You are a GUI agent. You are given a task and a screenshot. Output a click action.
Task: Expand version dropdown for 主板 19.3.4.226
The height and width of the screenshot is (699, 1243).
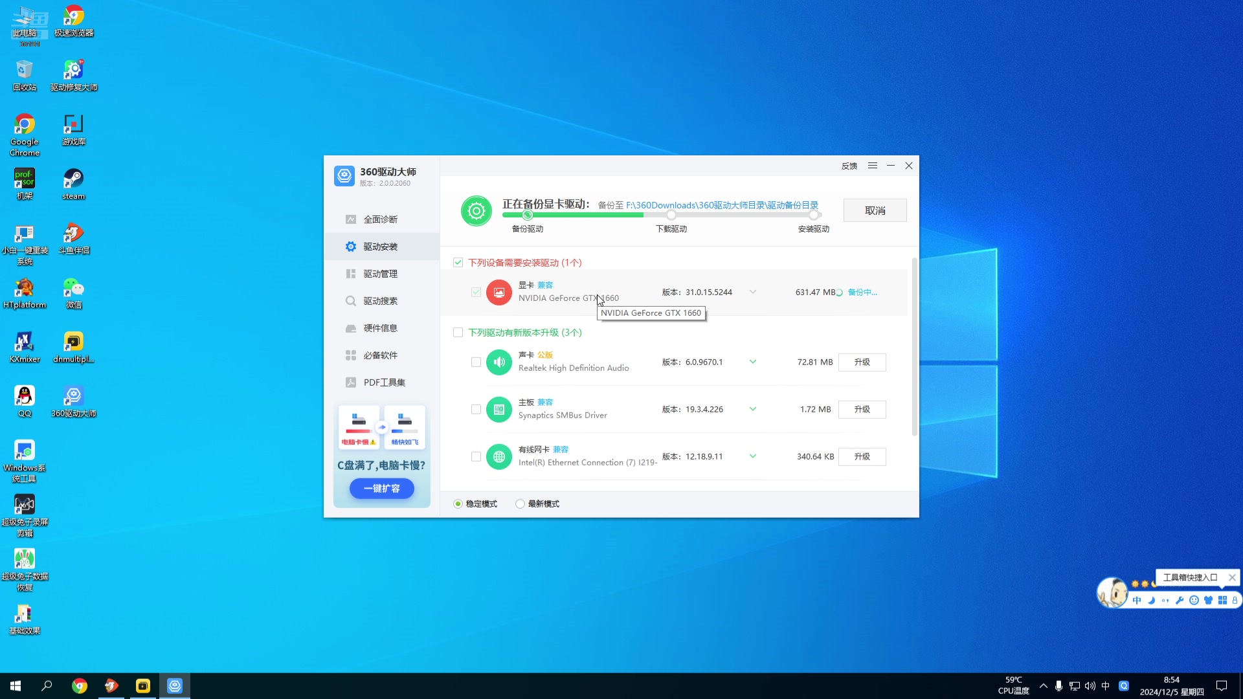pos(753,409)
